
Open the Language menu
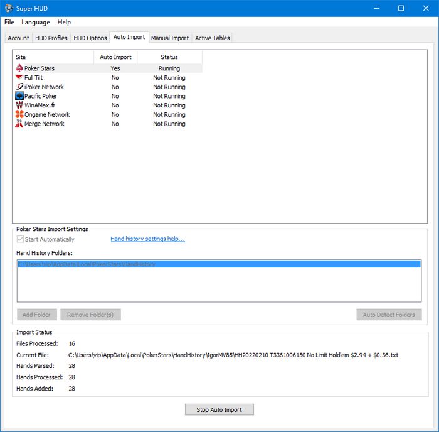(x=36, y=22)
